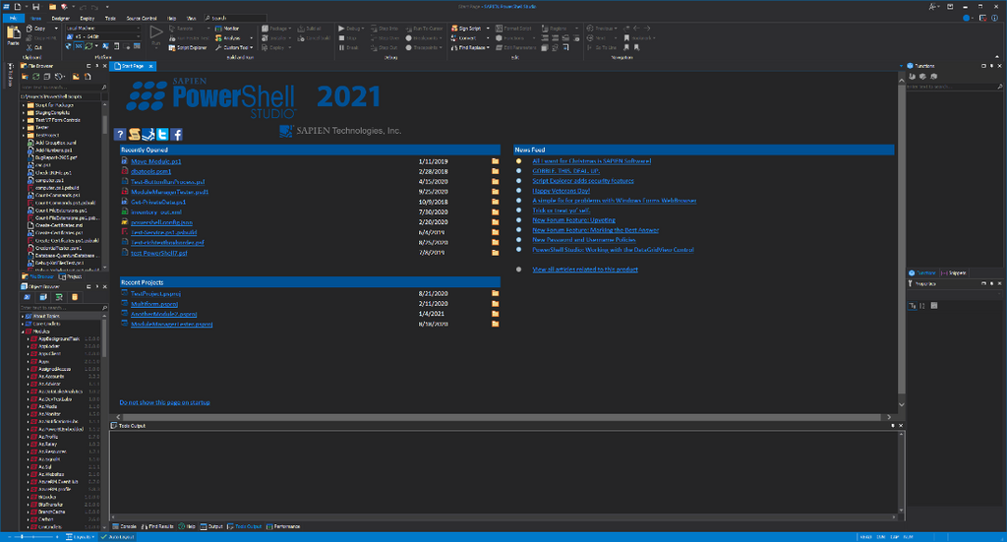Open folder icon for Move-Module.ps1 row
Viewport: 1007px width, 542px height.
coord(496,161)
